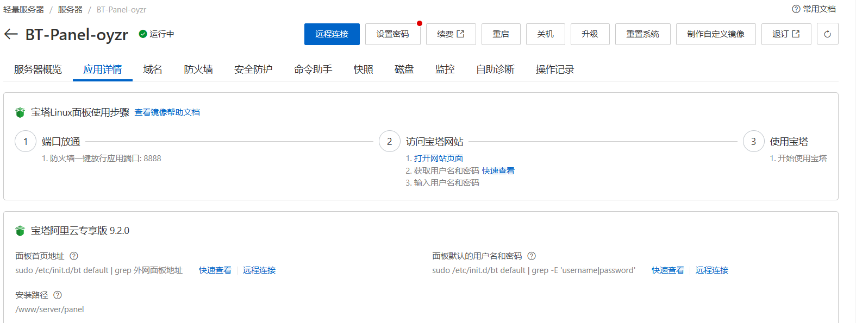The height and width of the screenshot is (323, 856).
Task: Select the 命令助手 tab
Action: coord(313,69)
